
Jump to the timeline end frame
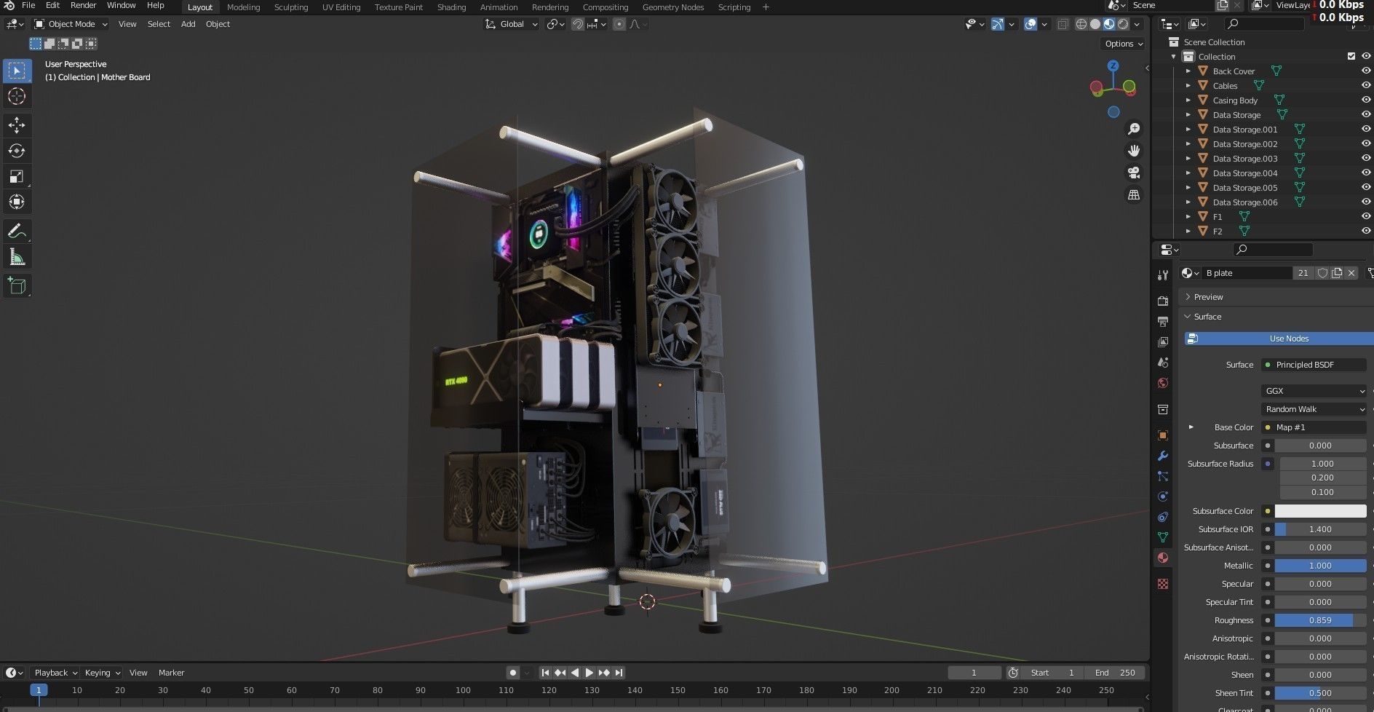click(x=619, y=673)
